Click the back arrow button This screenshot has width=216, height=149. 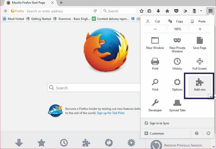click(6, 11)
